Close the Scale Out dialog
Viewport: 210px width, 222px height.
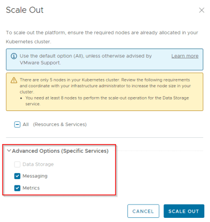point(202,10)
